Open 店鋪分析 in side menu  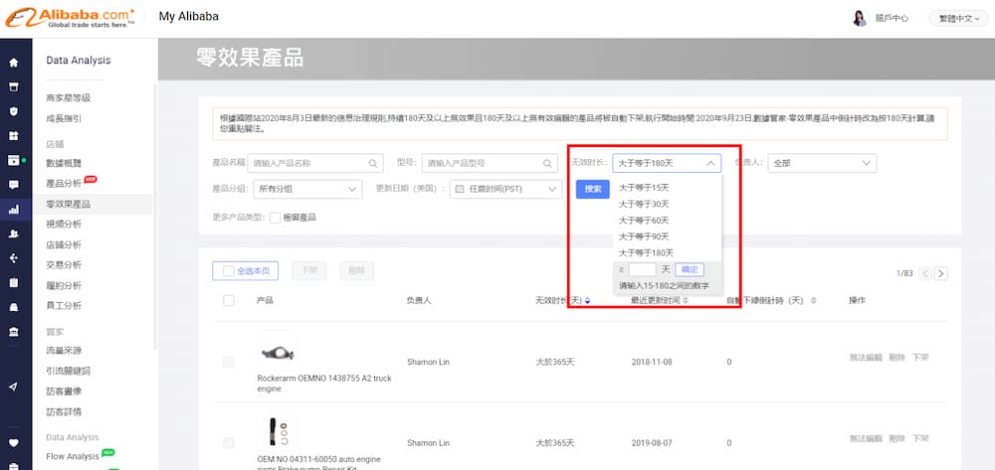64,244
